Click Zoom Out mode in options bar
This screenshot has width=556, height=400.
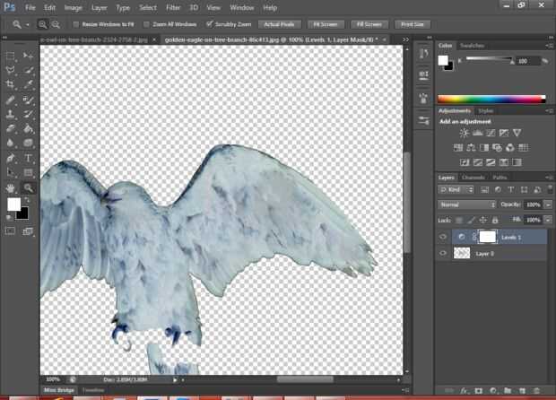tap(56, 24)
